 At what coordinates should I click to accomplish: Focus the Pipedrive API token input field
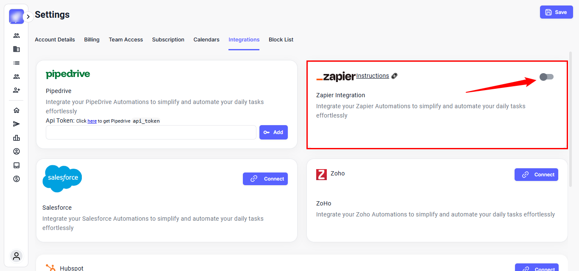coord(151,132)
